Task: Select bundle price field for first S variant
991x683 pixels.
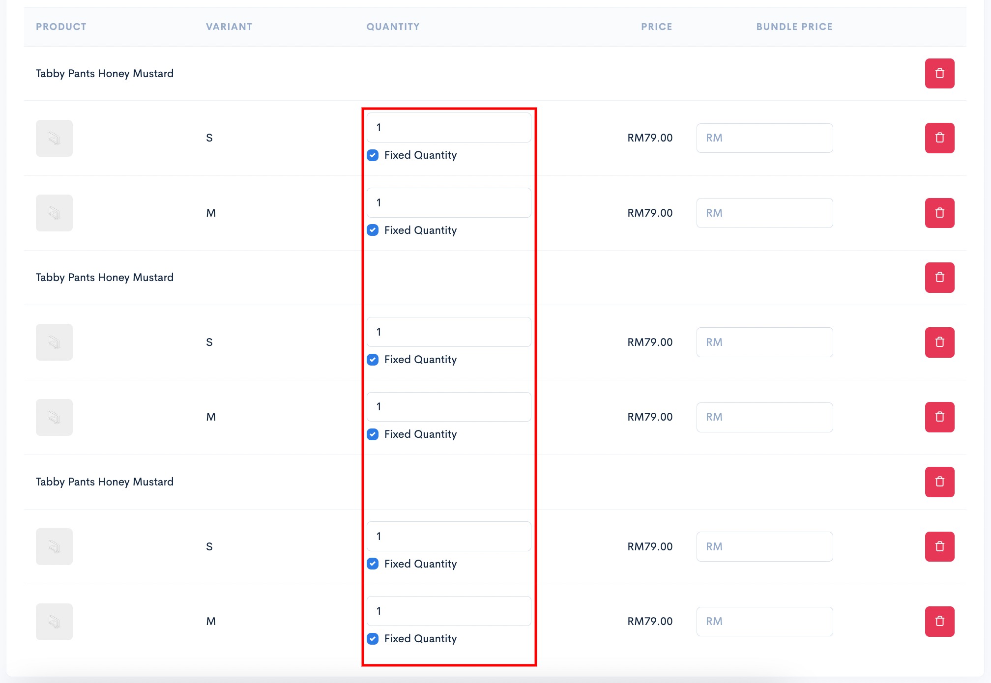Action: tap(764, 138)
